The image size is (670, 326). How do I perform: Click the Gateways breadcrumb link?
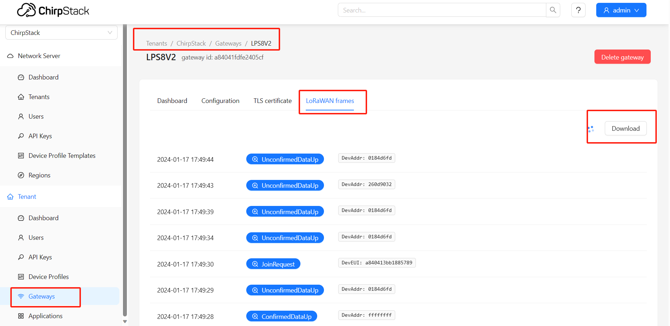(228, 43)
